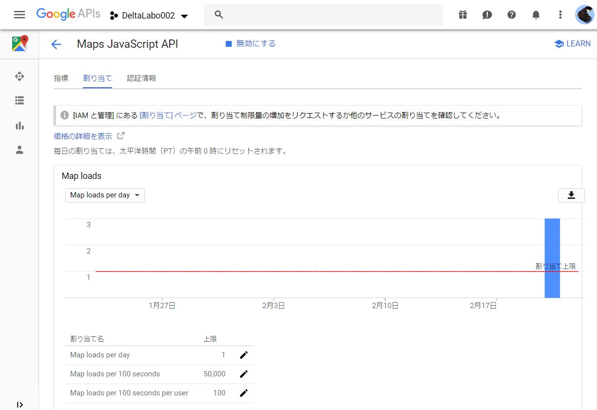
Task: Open the [割り当て] ページ link
Action: tap(168, 116)
